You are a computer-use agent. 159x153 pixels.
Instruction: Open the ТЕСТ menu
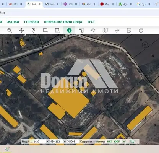[91, 22]
